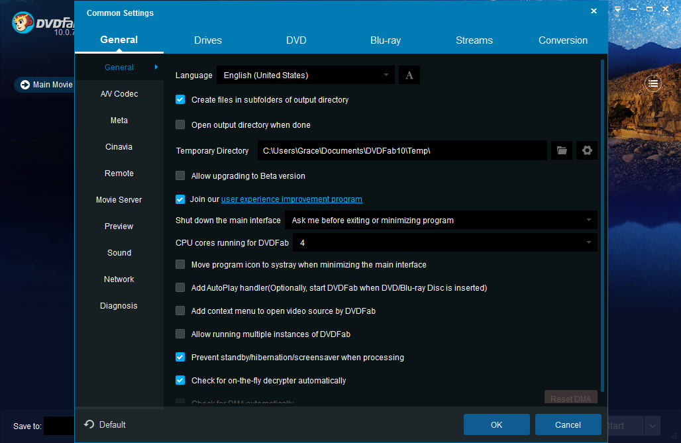Viewport: 681px width, 443px height.
Task: Toggle Prevent standby/hibernation checkbox
Action: 180,357
